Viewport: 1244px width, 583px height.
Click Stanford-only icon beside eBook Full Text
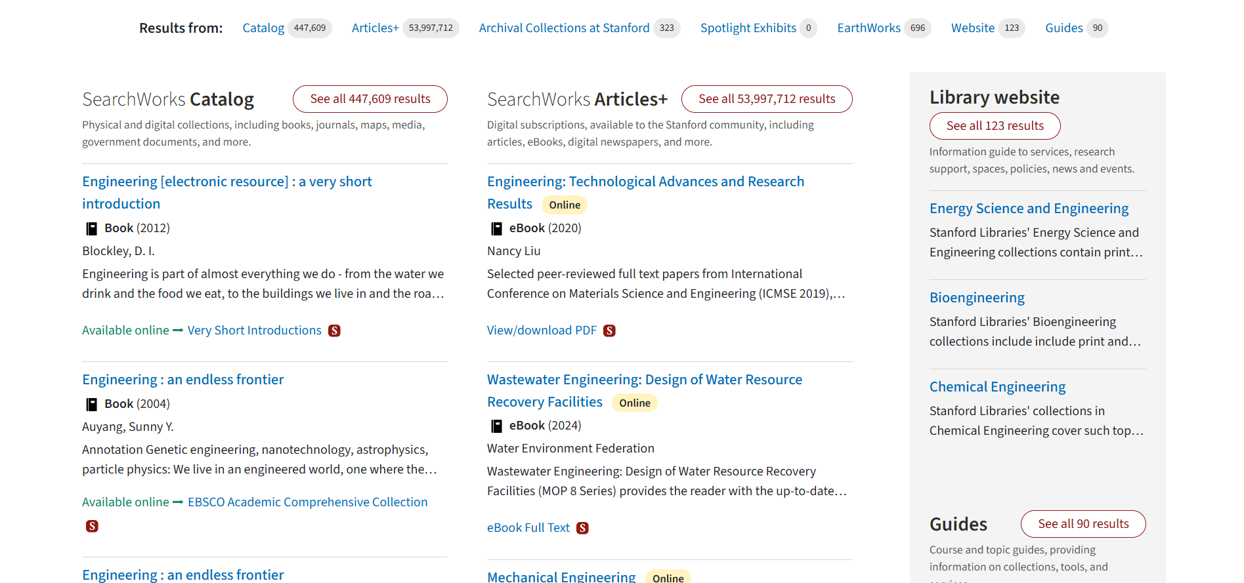(582, 528)
